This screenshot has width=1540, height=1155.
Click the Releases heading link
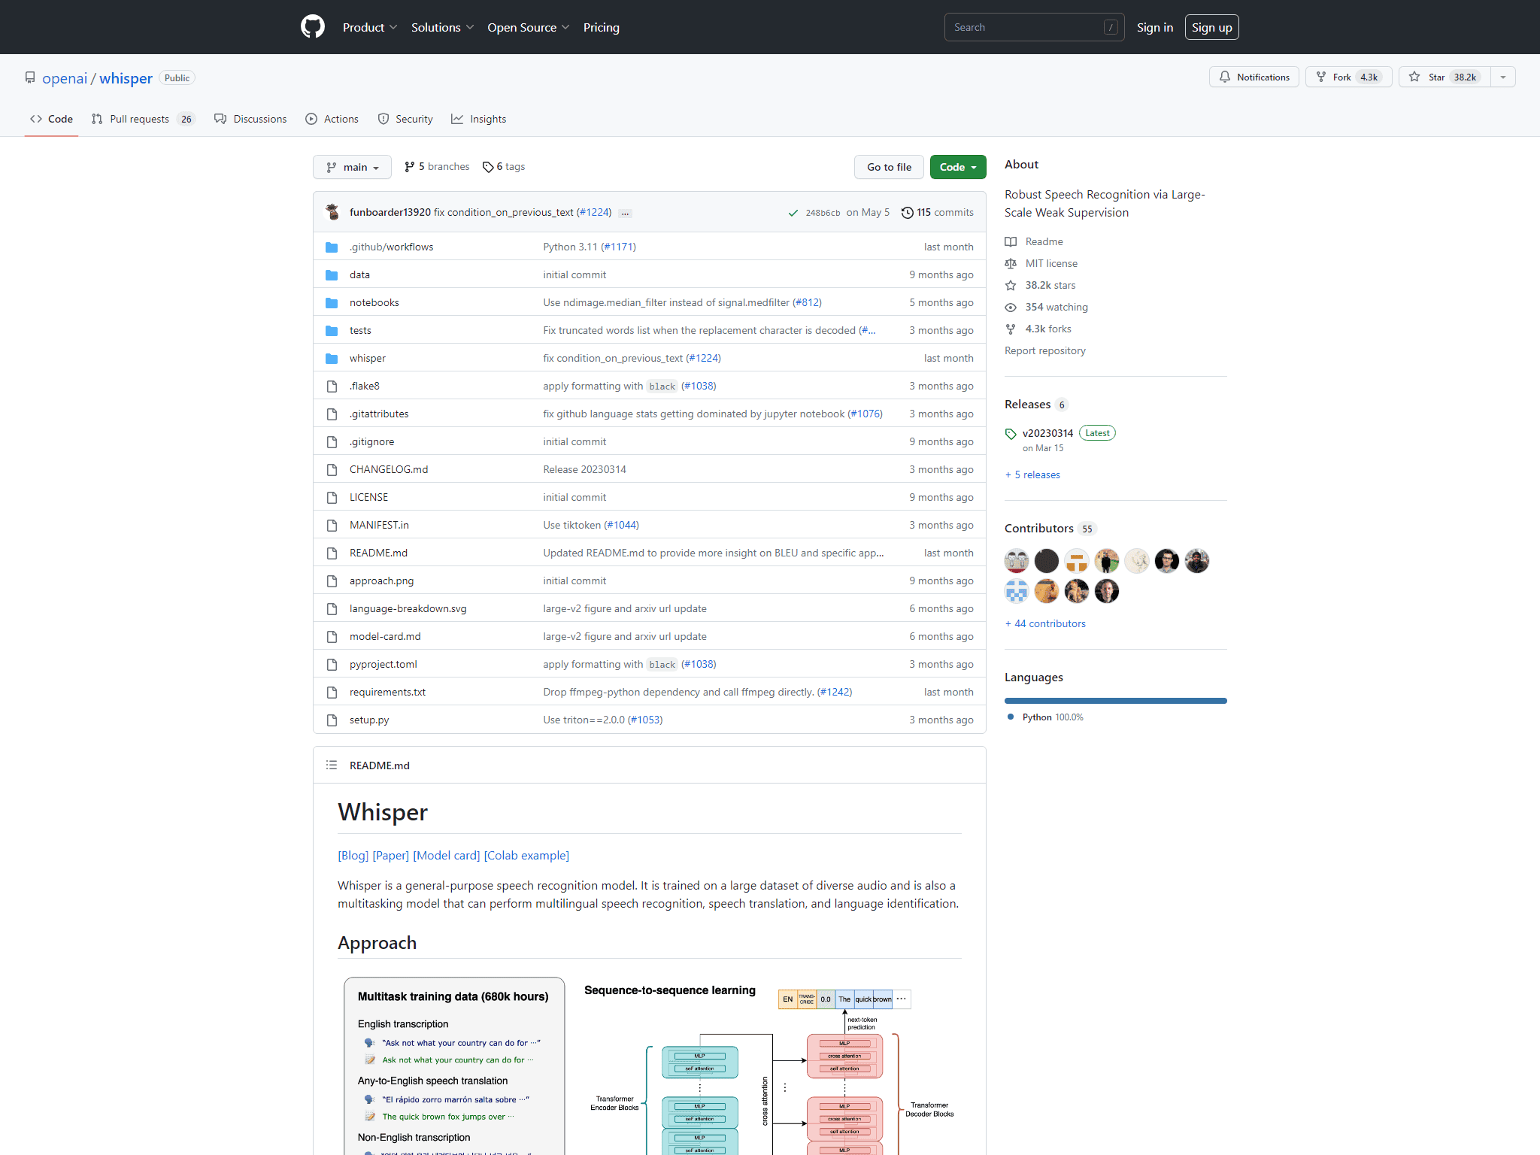click(1027, 404)
